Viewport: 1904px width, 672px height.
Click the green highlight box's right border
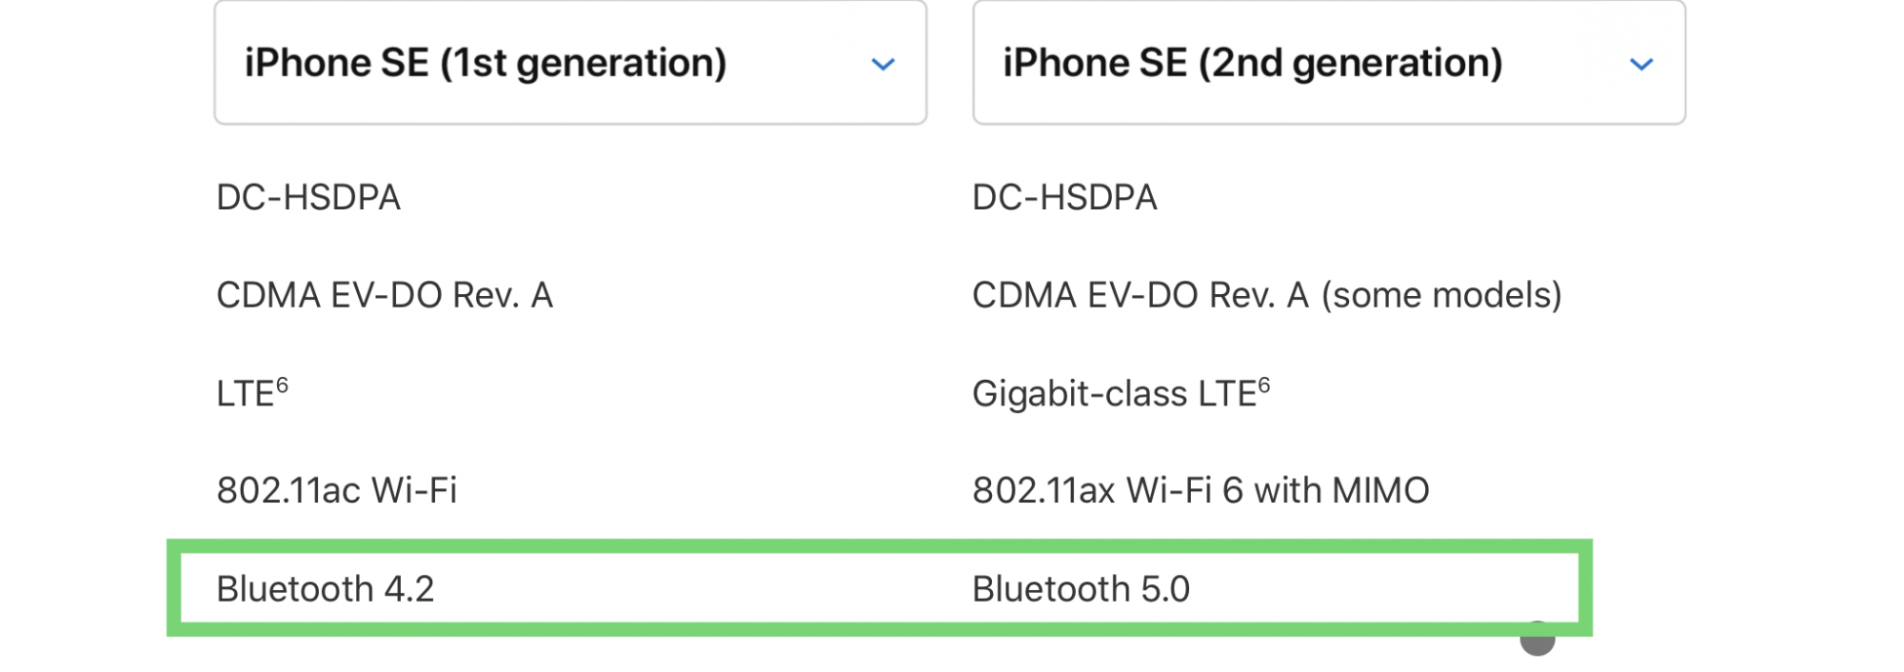pyautogui.click(x=1585, y=588)
